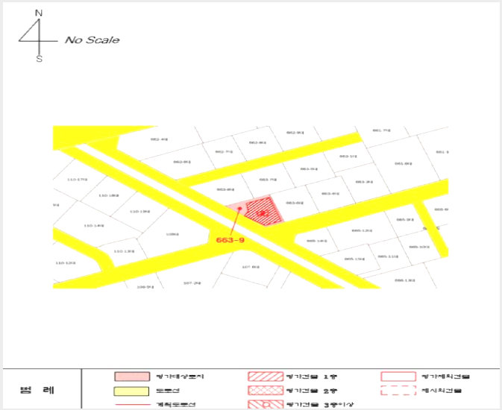
Task: Click the '110-13대' parcel label
Action: (x=125, y=251)
